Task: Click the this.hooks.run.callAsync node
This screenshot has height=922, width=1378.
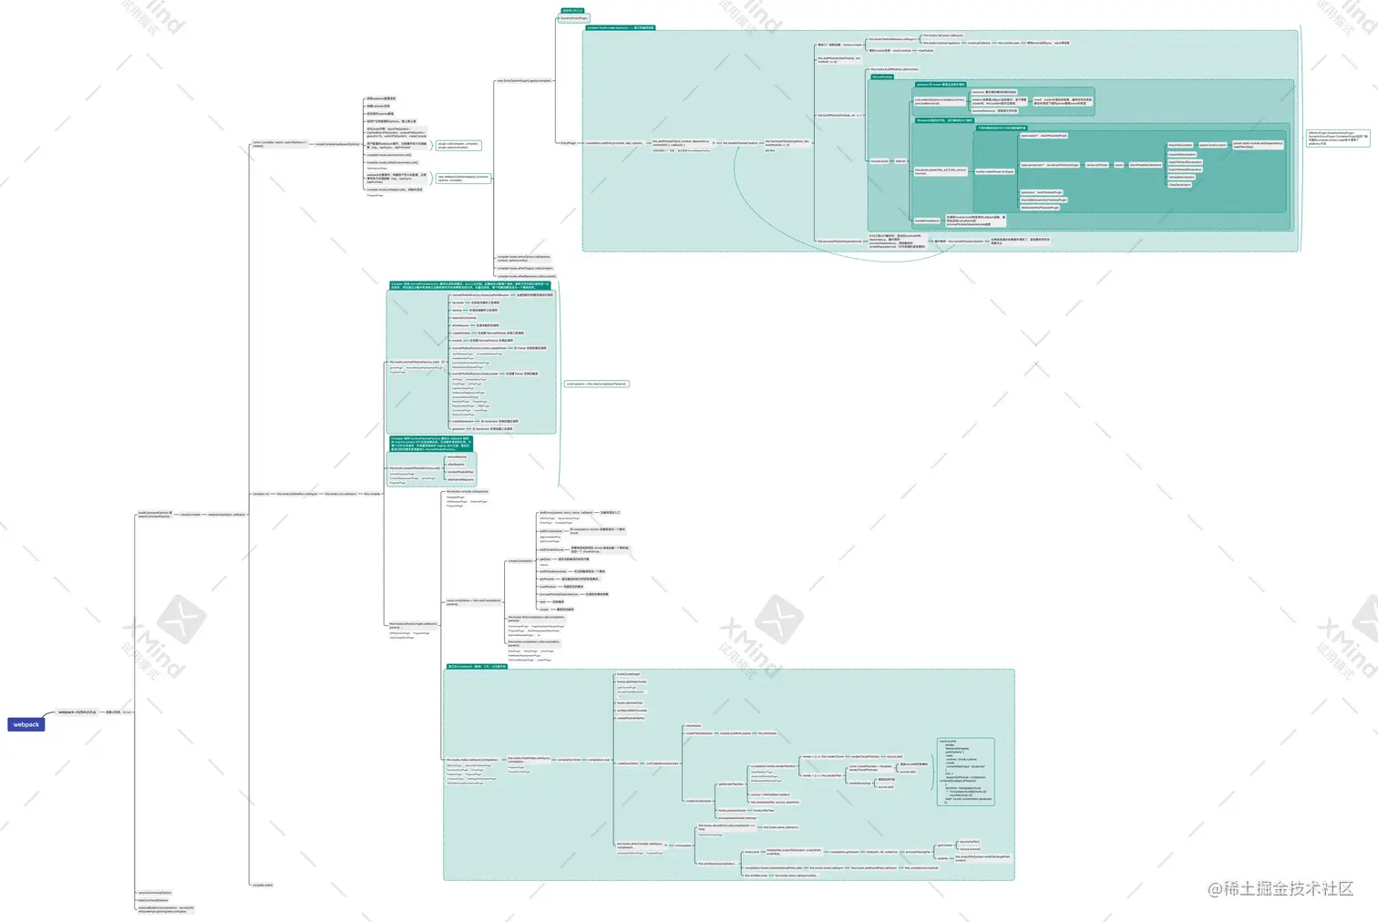Action: [x=341, y=494]
